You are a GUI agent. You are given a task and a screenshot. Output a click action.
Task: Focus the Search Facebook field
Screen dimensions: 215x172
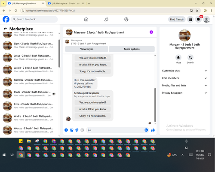[x=34, y=19]
